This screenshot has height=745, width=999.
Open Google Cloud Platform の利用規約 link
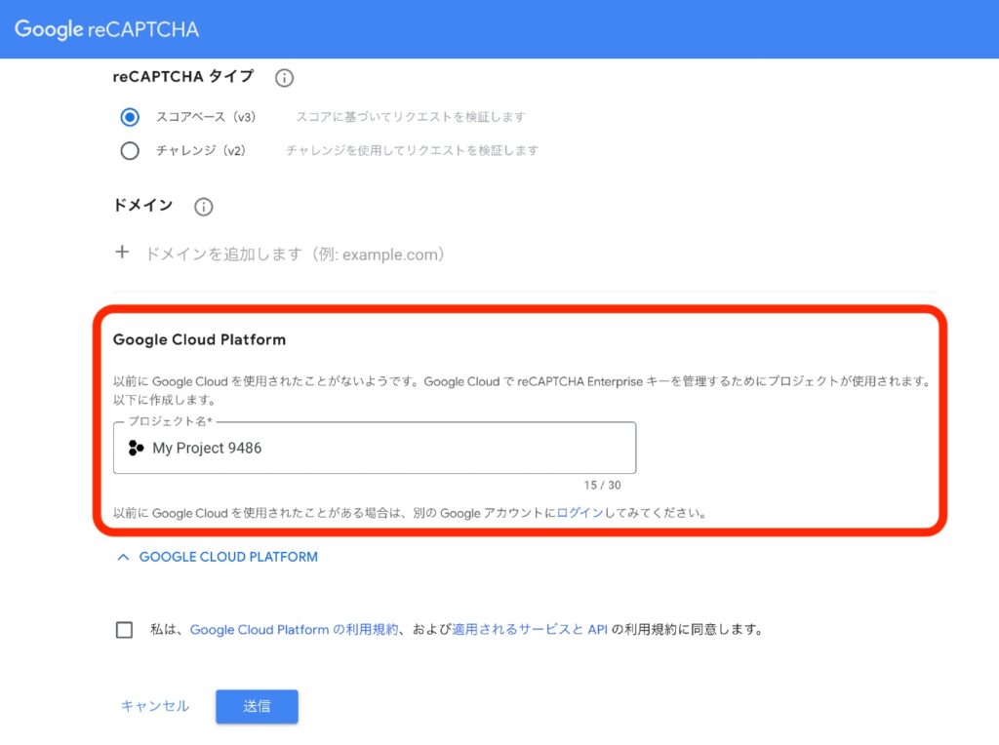click(x=295, y=630)
